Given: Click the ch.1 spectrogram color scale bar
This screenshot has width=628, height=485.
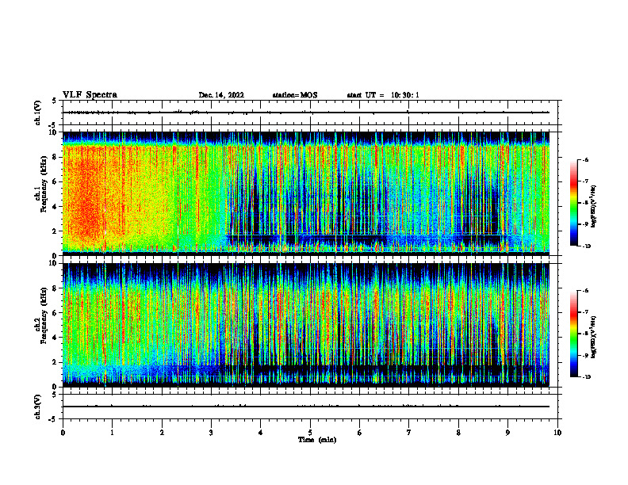Looking at the screenshot, I should pyautogui.click(x=573, y=203).
